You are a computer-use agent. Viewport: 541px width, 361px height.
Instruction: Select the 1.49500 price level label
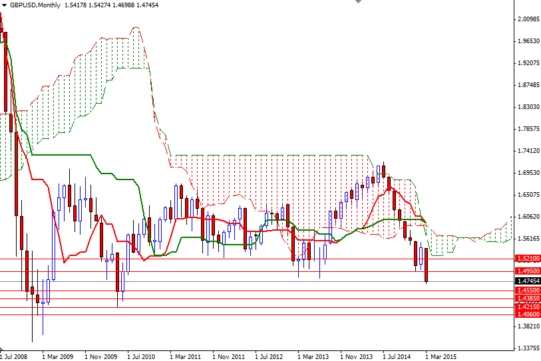pos(528,271)
